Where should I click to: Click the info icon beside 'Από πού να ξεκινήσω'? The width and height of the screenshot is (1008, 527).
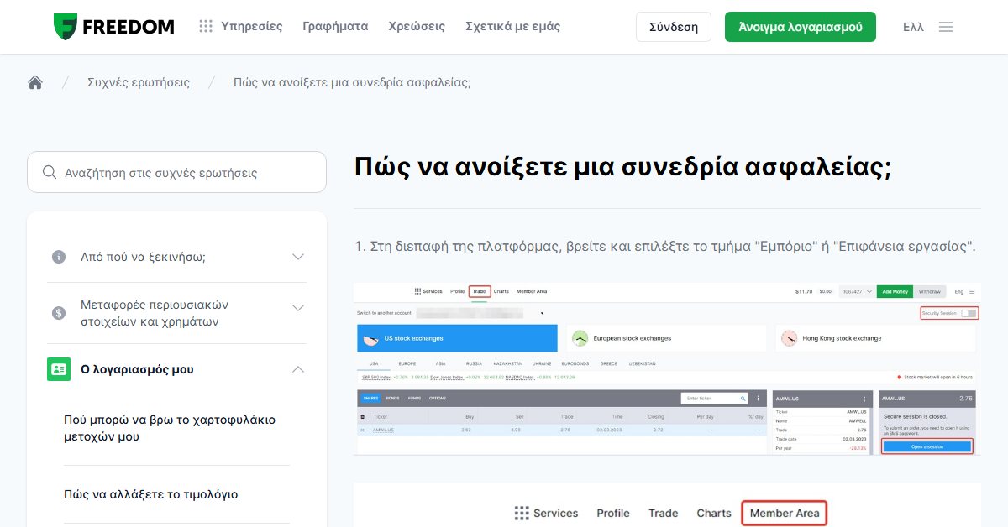[x=59, y=257]
